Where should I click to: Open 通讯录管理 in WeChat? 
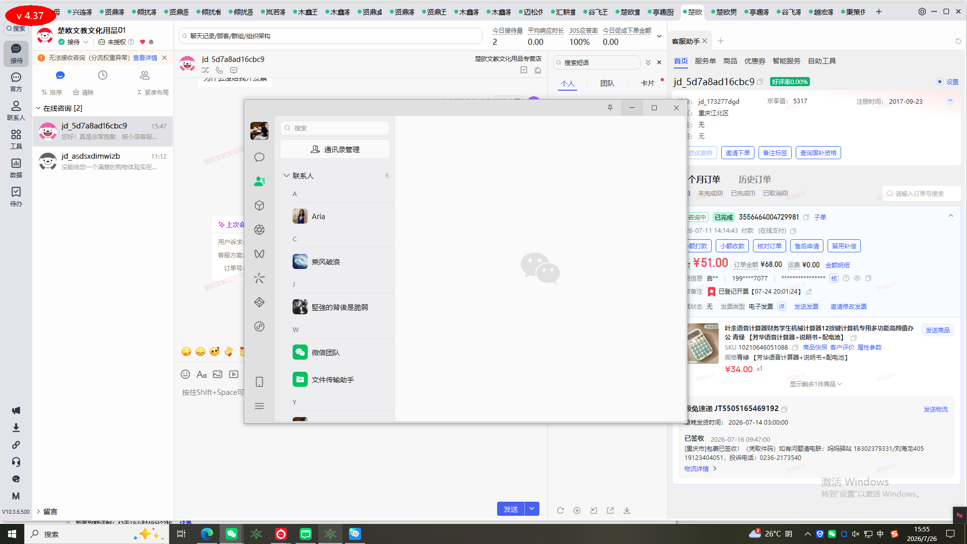click(x=335, y=150)
